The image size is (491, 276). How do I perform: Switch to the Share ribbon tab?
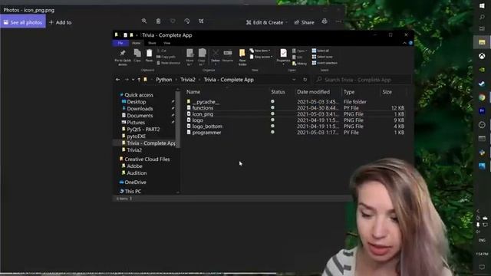click(152, 43)
